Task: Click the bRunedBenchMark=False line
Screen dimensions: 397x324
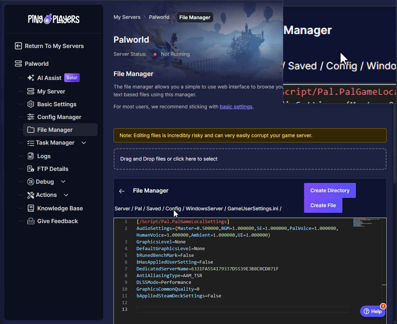Action: pos(165,255)
